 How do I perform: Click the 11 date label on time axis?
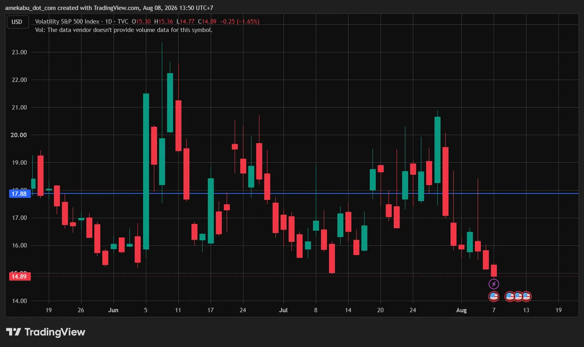point(178,310)
